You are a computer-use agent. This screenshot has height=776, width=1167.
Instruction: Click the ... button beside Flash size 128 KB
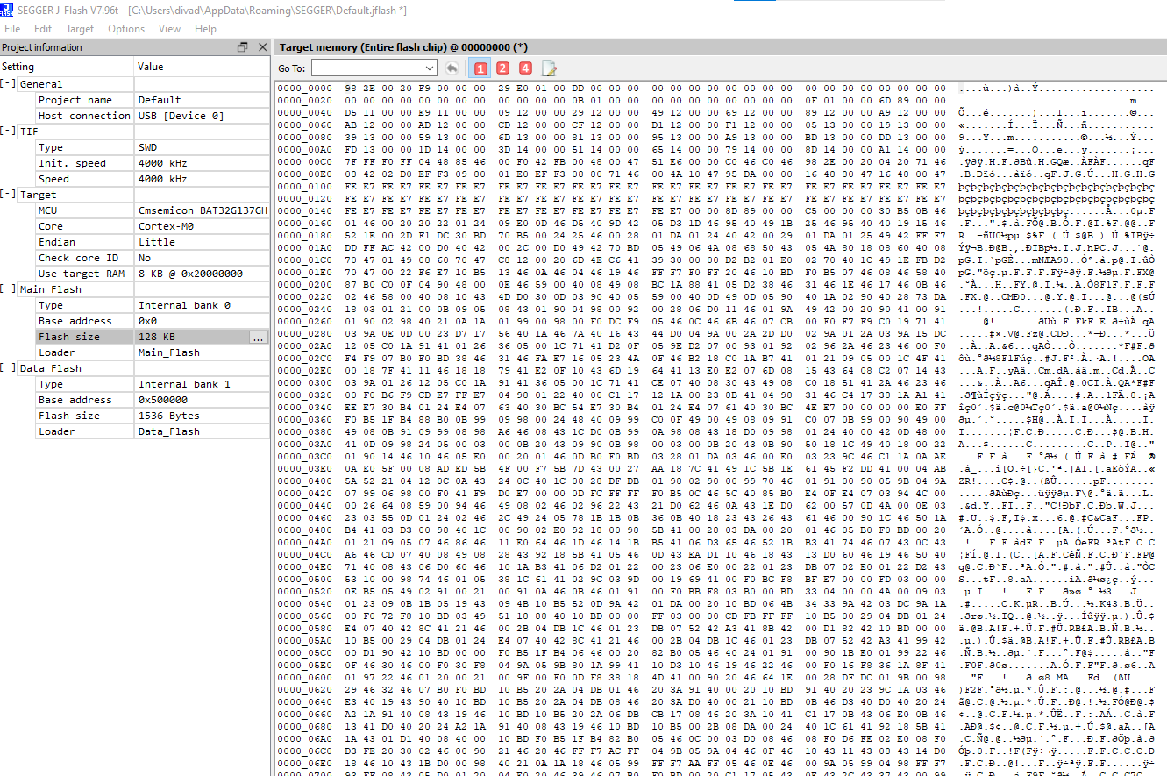[x=258, y=337]
